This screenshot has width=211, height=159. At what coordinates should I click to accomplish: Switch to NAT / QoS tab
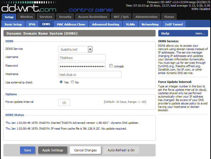(x=121, y=17)
